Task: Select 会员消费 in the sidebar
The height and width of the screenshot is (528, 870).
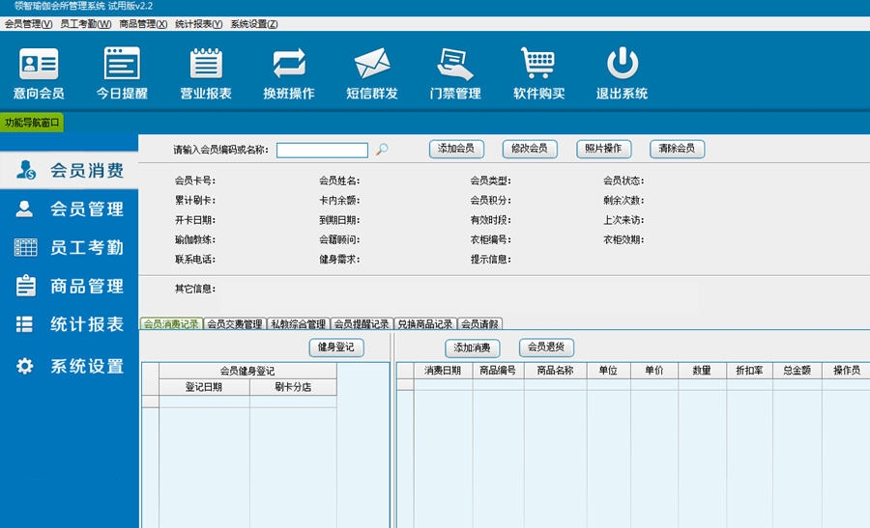Action: point(70,170)
